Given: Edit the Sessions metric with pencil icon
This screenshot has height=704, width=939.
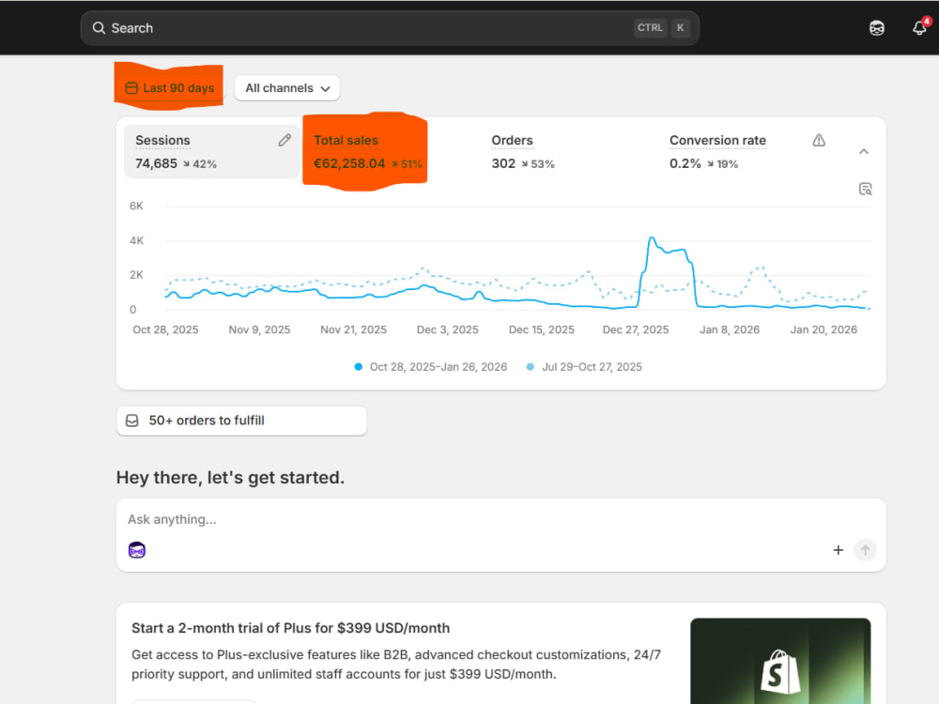Looking at the screenshot, I should [285, 140].
